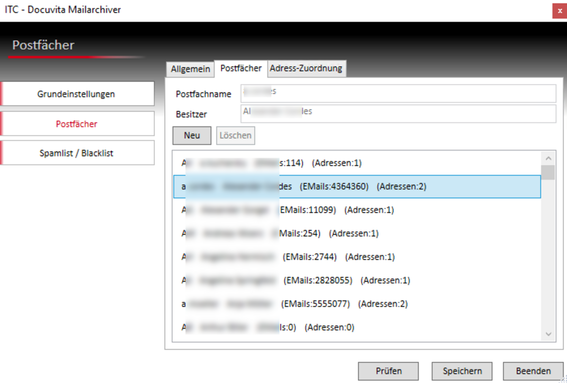Exit via the Beenden button
Screen dimensions: 567x383
533,371
